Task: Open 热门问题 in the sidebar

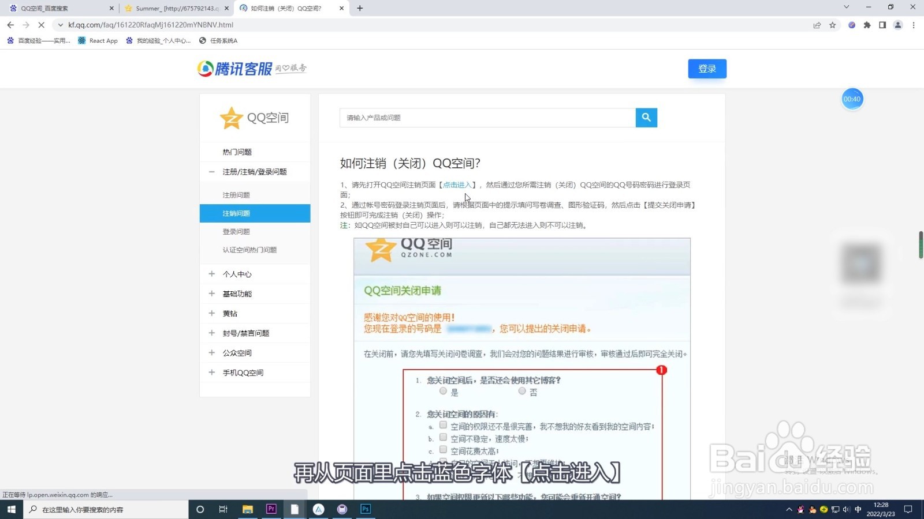Action: click(x=237, y=152)
